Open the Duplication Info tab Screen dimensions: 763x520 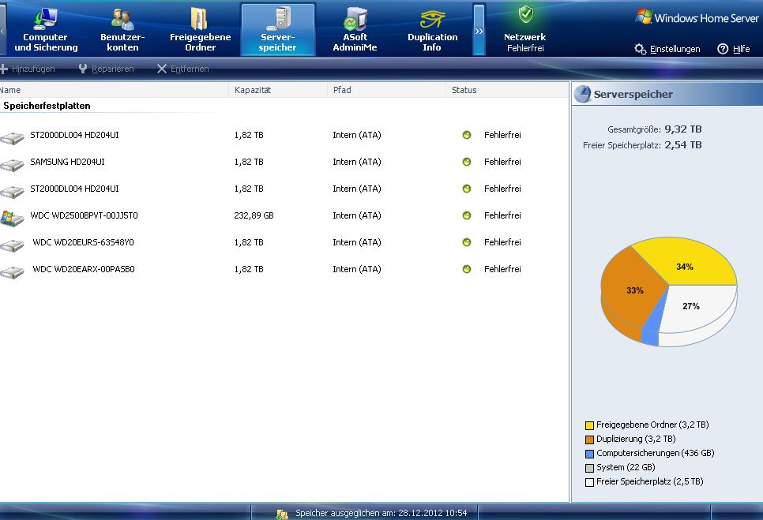coord(432,30)
